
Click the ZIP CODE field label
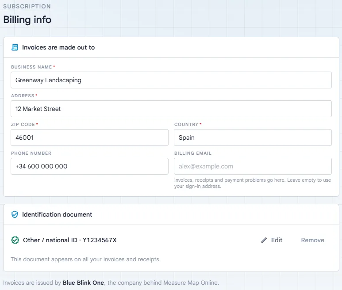pyautogui.click(x=23, y=124)
